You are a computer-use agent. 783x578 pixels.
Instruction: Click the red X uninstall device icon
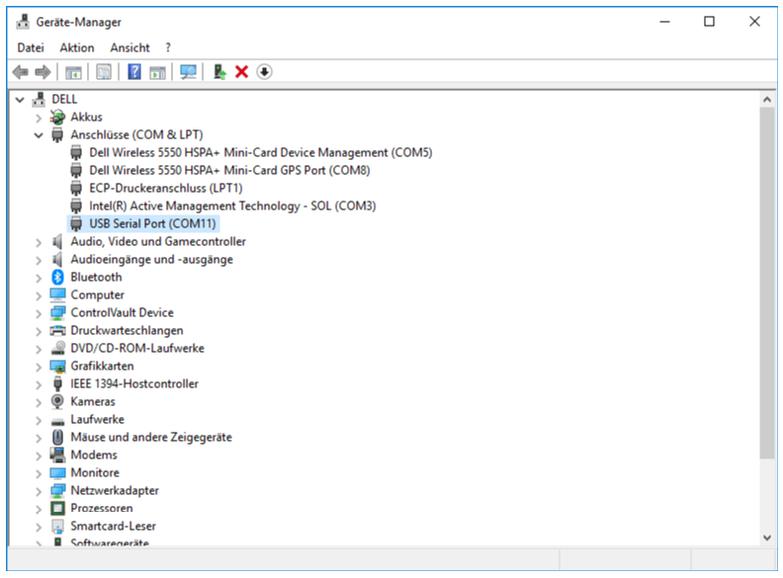pyautogui.click(x=241, y=72)
